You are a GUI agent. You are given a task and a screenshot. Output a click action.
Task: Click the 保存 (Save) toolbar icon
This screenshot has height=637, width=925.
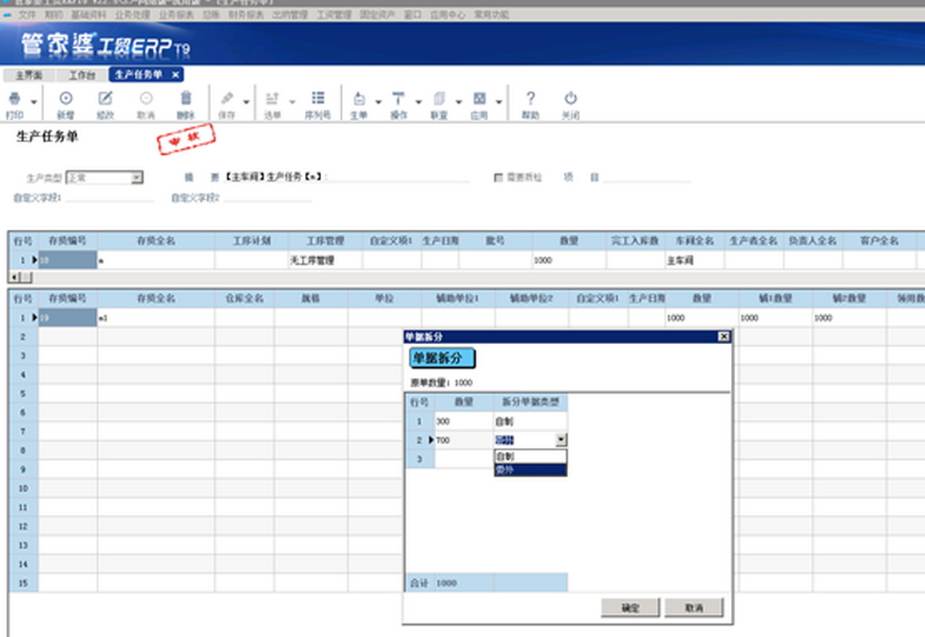coord(227,99)
